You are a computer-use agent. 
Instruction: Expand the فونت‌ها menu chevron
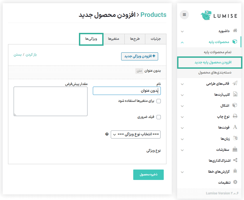(x=182, y=128)
